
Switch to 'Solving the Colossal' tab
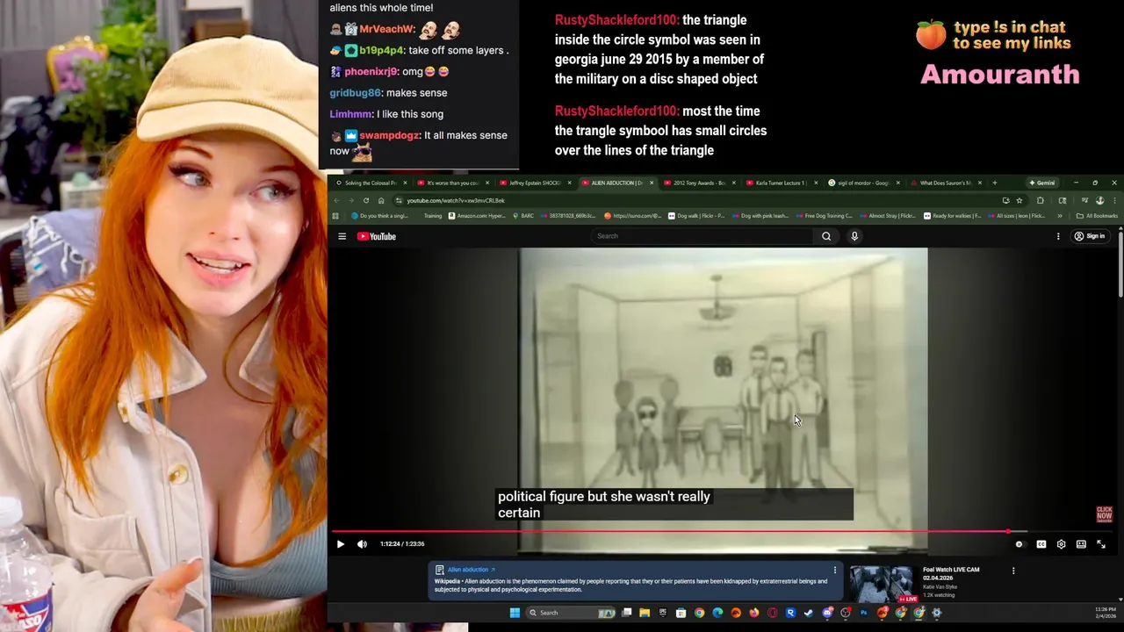(370, 183)
